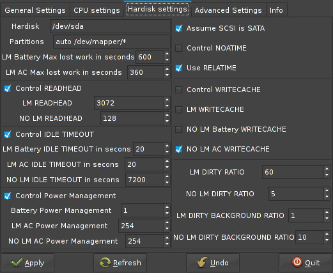Uncheck NO LM AC WRITECACHE
This screenshot has width=333, height=273.
(x=178, y=149)
